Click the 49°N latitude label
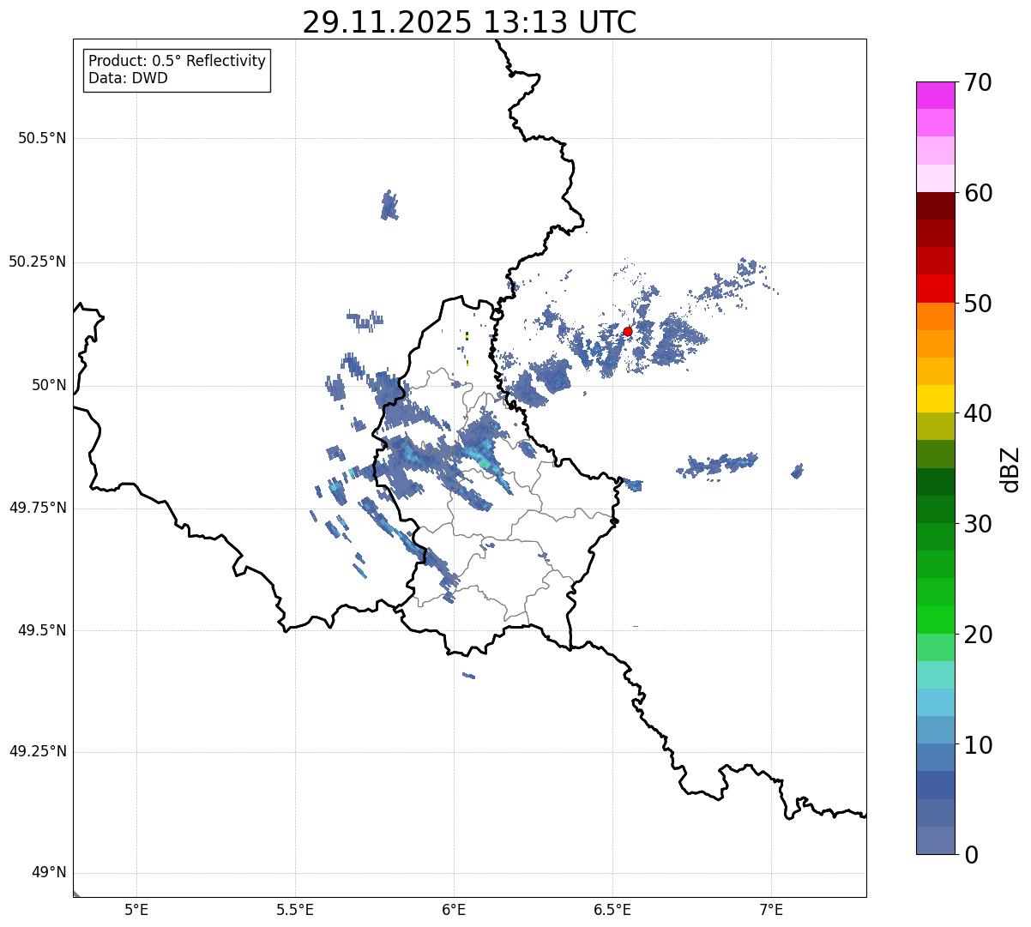Viewport: 1031px width, 927px height. pos(49,873)
